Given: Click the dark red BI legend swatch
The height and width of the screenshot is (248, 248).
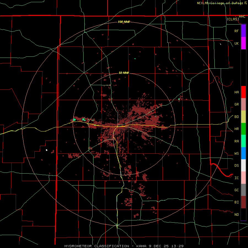Looking at the screenshot, I should pyautogui.click(x=243, y=202).
